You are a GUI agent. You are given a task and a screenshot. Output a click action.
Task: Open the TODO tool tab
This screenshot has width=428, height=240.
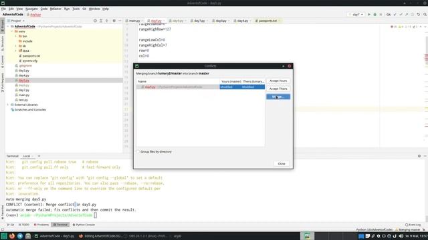pos(24,225)
